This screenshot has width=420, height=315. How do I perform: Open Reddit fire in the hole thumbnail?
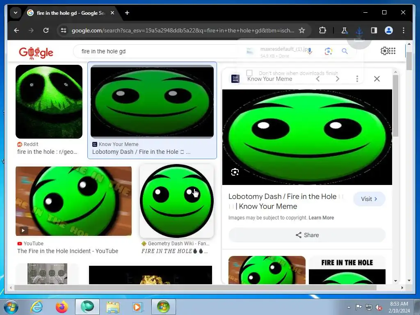pyautogui.click(x=49, y=102)
